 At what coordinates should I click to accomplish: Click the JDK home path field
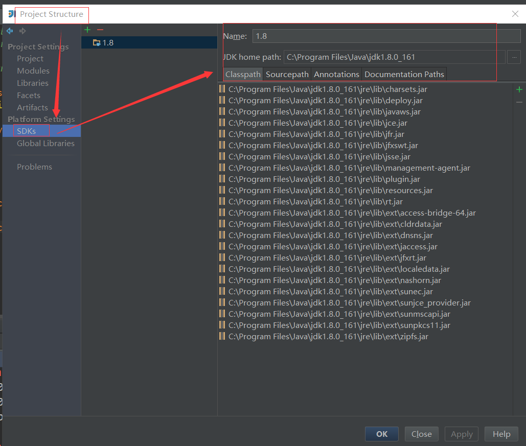[395, 57]
